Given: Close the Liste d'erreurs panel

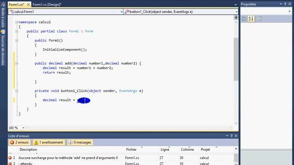Looking at the screenshot, I should (236, 136).
